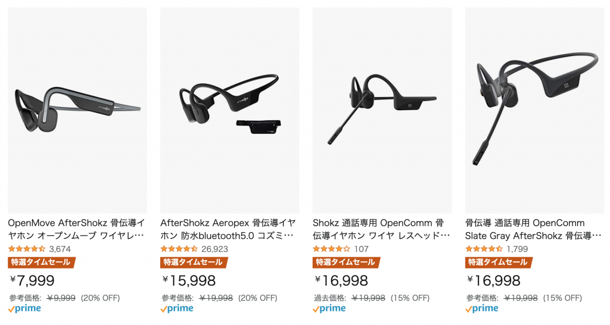Click the prime icon under Slate Gray OpenComm

coord(482,309)
